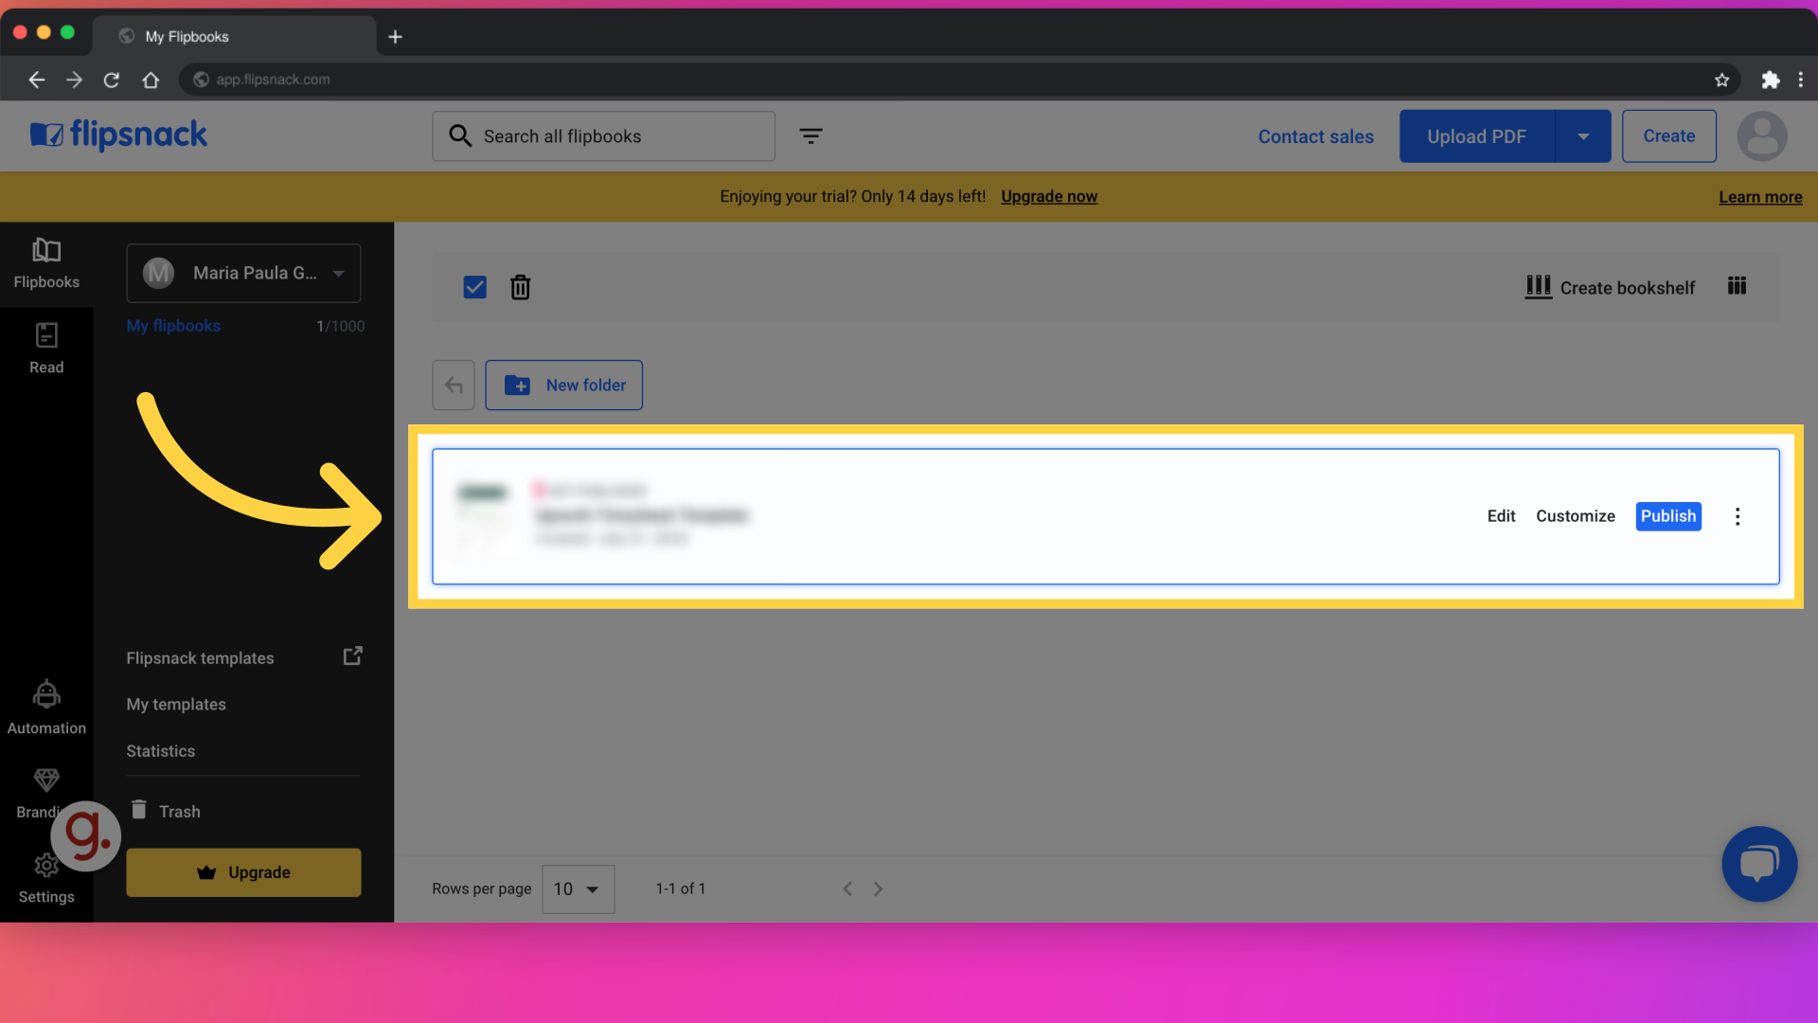Click the New folder button
This screenshot has width=1818, height=1023.
coord(563,385)
